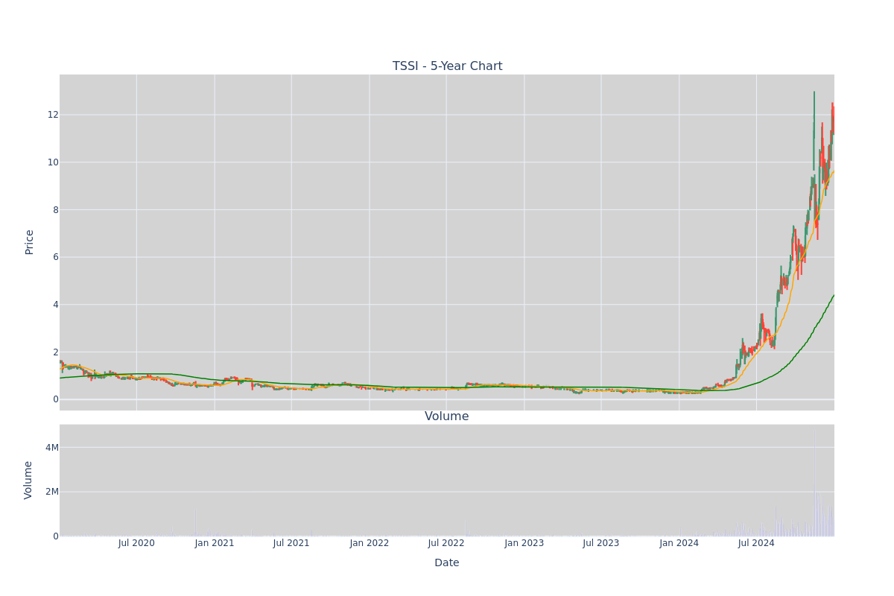Click the 'Jul 2024' date tick
This screenshot has height=596, width=894.
pyautogui.click(x=756, y=543)
